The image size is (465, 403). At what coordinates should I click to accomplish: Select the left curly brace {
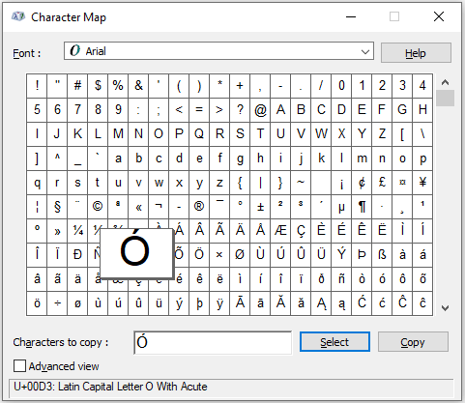(x=240, y=183)
